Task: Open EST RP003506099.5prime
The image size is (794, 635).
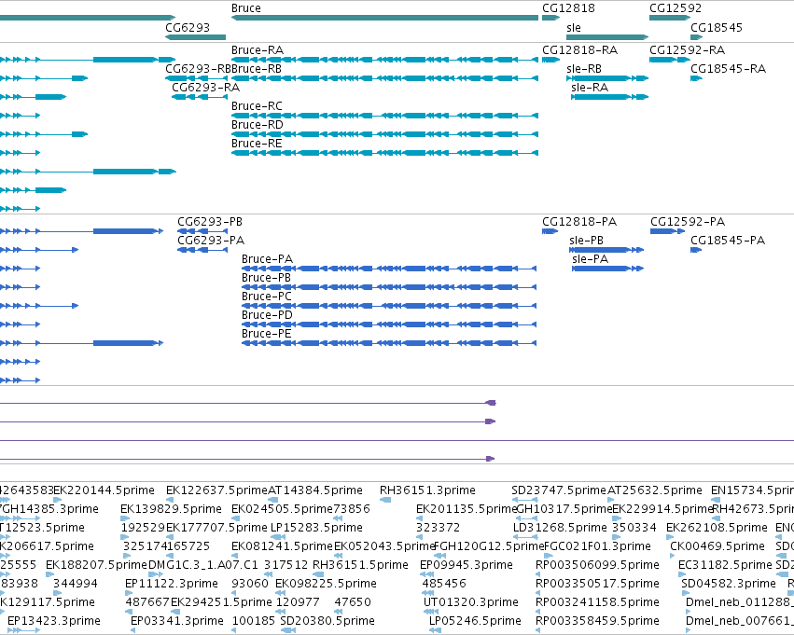Action: point(597,565)
